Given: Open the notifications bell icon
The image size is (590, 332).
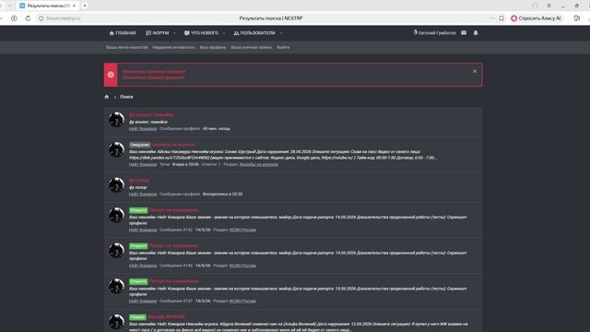Looking at the screenshot, I should coord(476,33).
